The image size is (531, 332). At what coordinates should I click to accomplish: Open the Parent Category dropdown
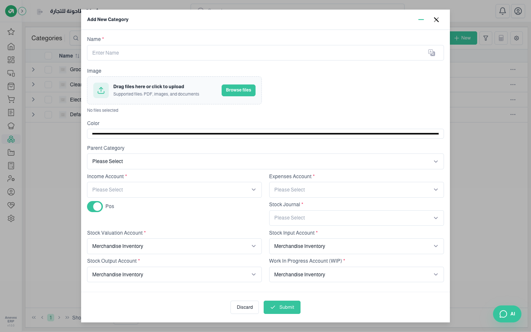click(265, 162)
